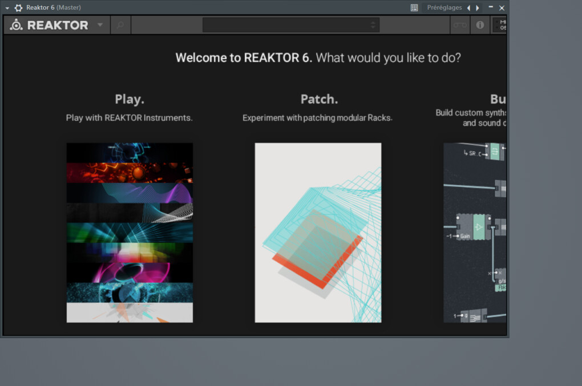Screen dimensions: 582x386
Task: Select the Patch heading
Action: coord(319,99)
